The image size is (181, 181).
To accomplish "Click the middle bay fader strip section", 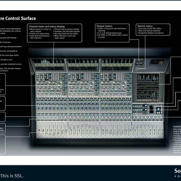I will click(x=84, y=129).
